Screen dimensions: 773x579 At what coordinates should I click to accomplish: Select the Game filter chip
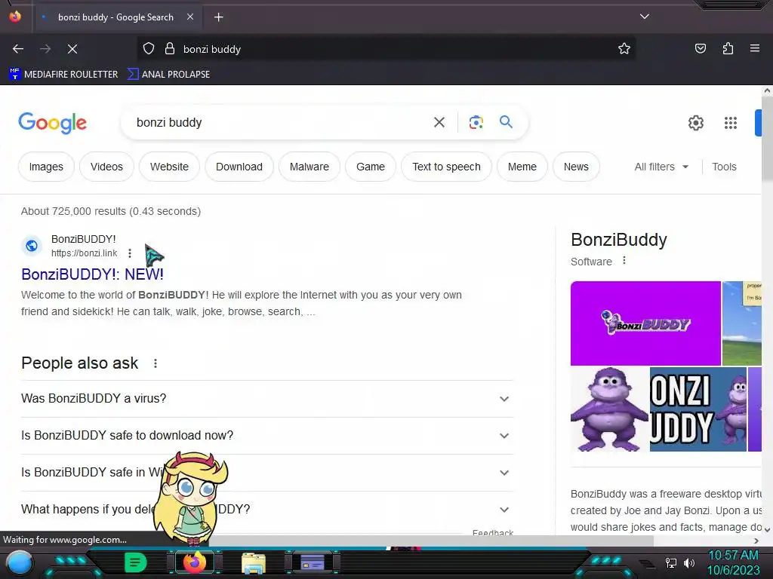tap(370, 167)
